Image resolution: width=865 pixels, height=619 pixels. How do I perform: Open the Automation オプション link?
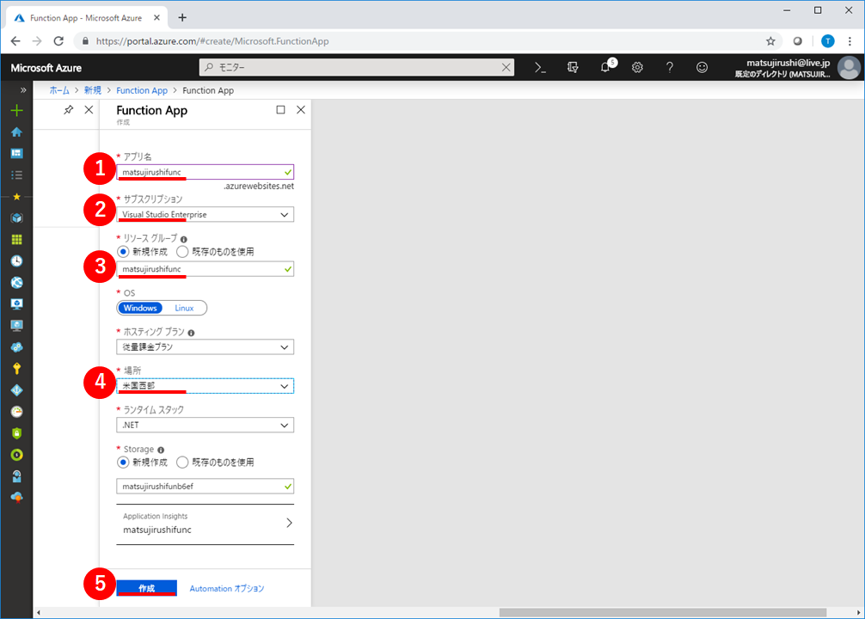[x=227, y=589]
